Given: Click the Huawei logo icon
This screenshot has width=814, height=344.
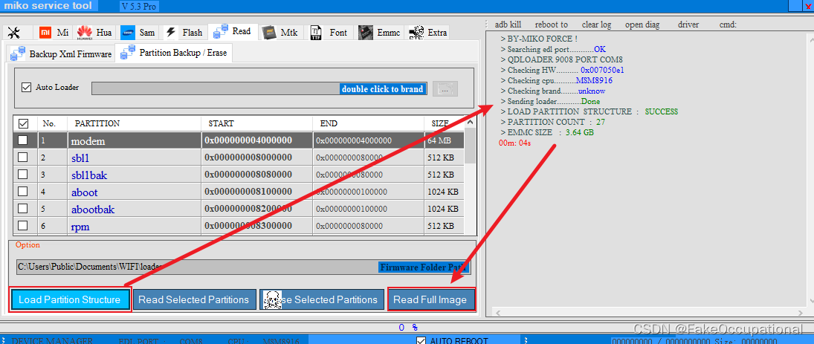Looking at the screenshot, I should (85, 32).
